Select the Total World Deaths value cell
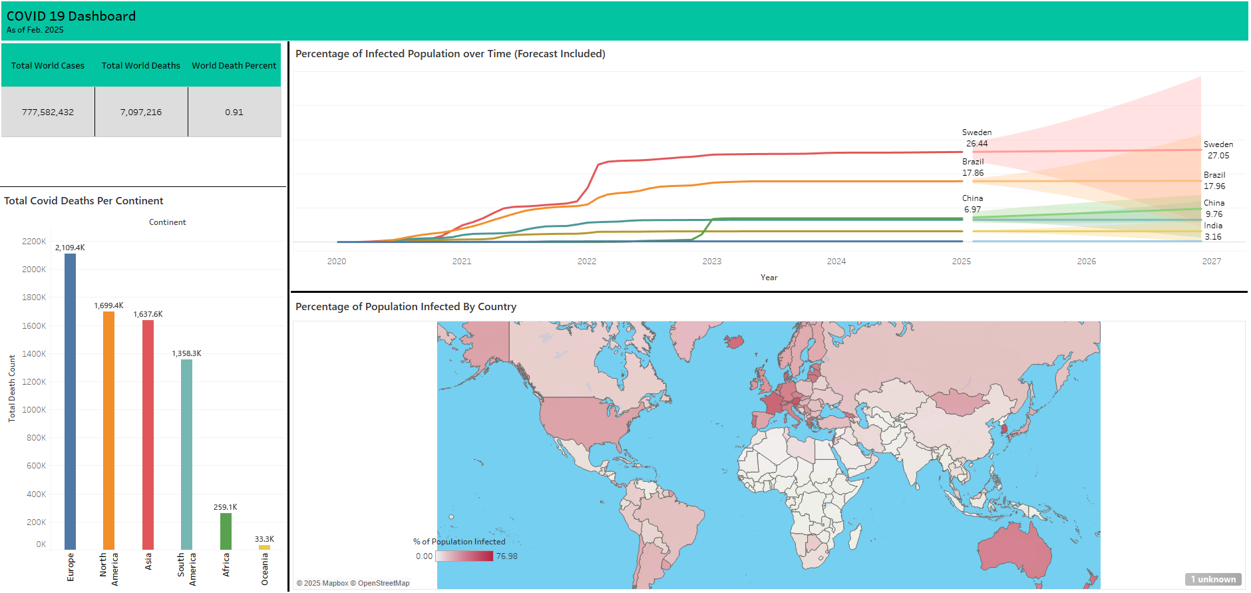 [x=141, y=112]
